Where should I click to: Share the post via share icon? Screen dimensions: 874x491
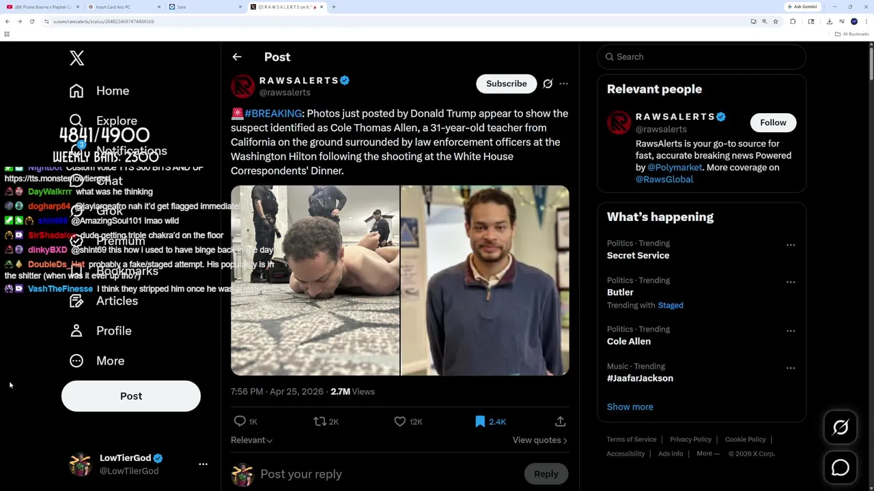click(x=560, y=421)
